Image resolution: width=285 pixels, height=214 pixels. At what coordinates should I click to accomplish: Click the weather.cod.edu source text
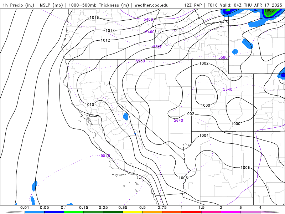point(151,5)
